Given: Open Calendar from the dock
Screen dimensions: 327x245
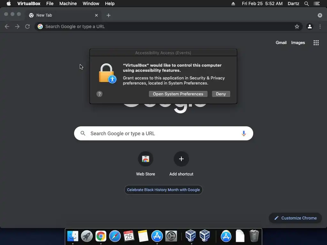Looking at the screenshot, I should tap(129, 236).
